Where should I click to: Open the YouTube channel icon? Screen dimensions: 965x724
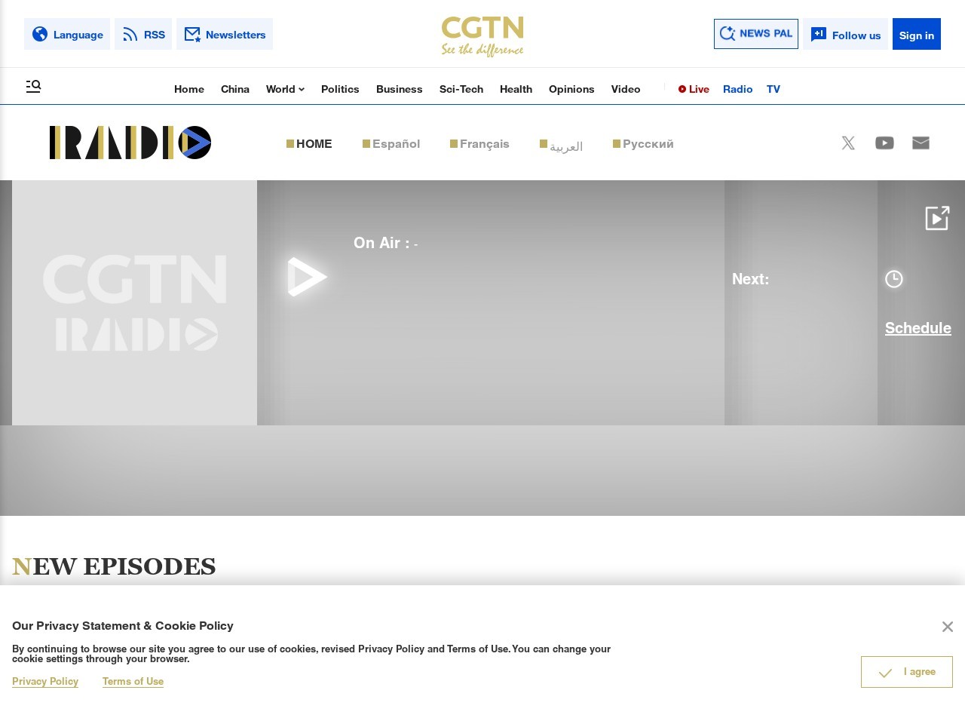tap(884, 143)
